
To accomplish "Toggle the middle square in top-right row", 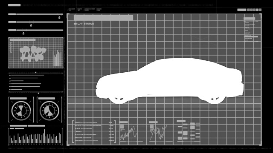I will tap(254, 10).
